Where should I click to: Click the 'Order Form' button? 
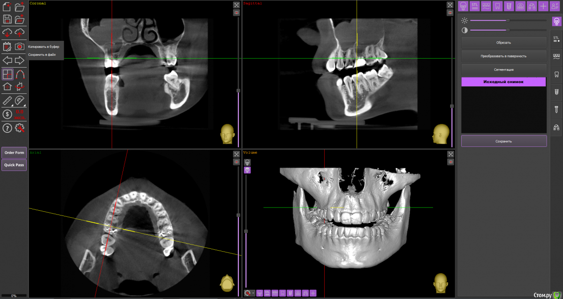(14, 153)
